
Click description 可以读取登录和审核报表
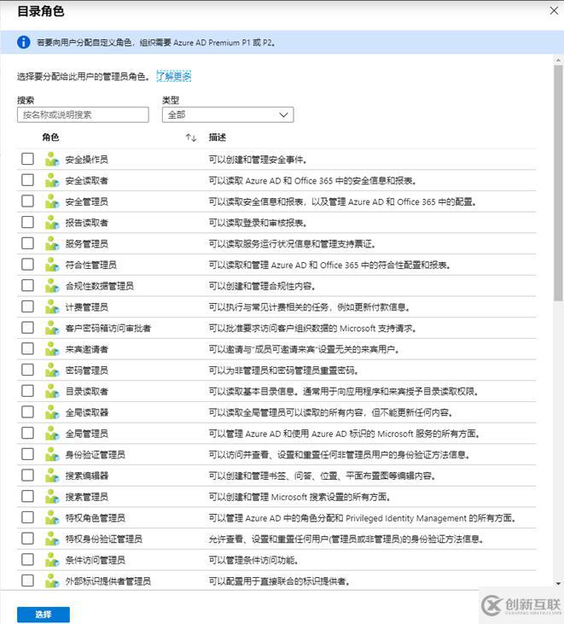[258, 223]
